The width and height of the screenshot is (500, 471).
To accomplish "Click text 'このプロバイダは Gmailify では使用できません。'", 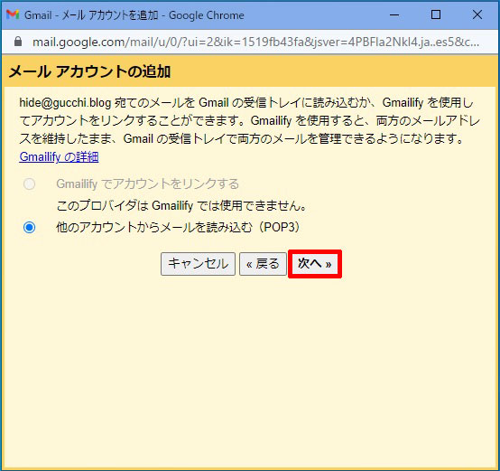I will (x=181, y=205).
